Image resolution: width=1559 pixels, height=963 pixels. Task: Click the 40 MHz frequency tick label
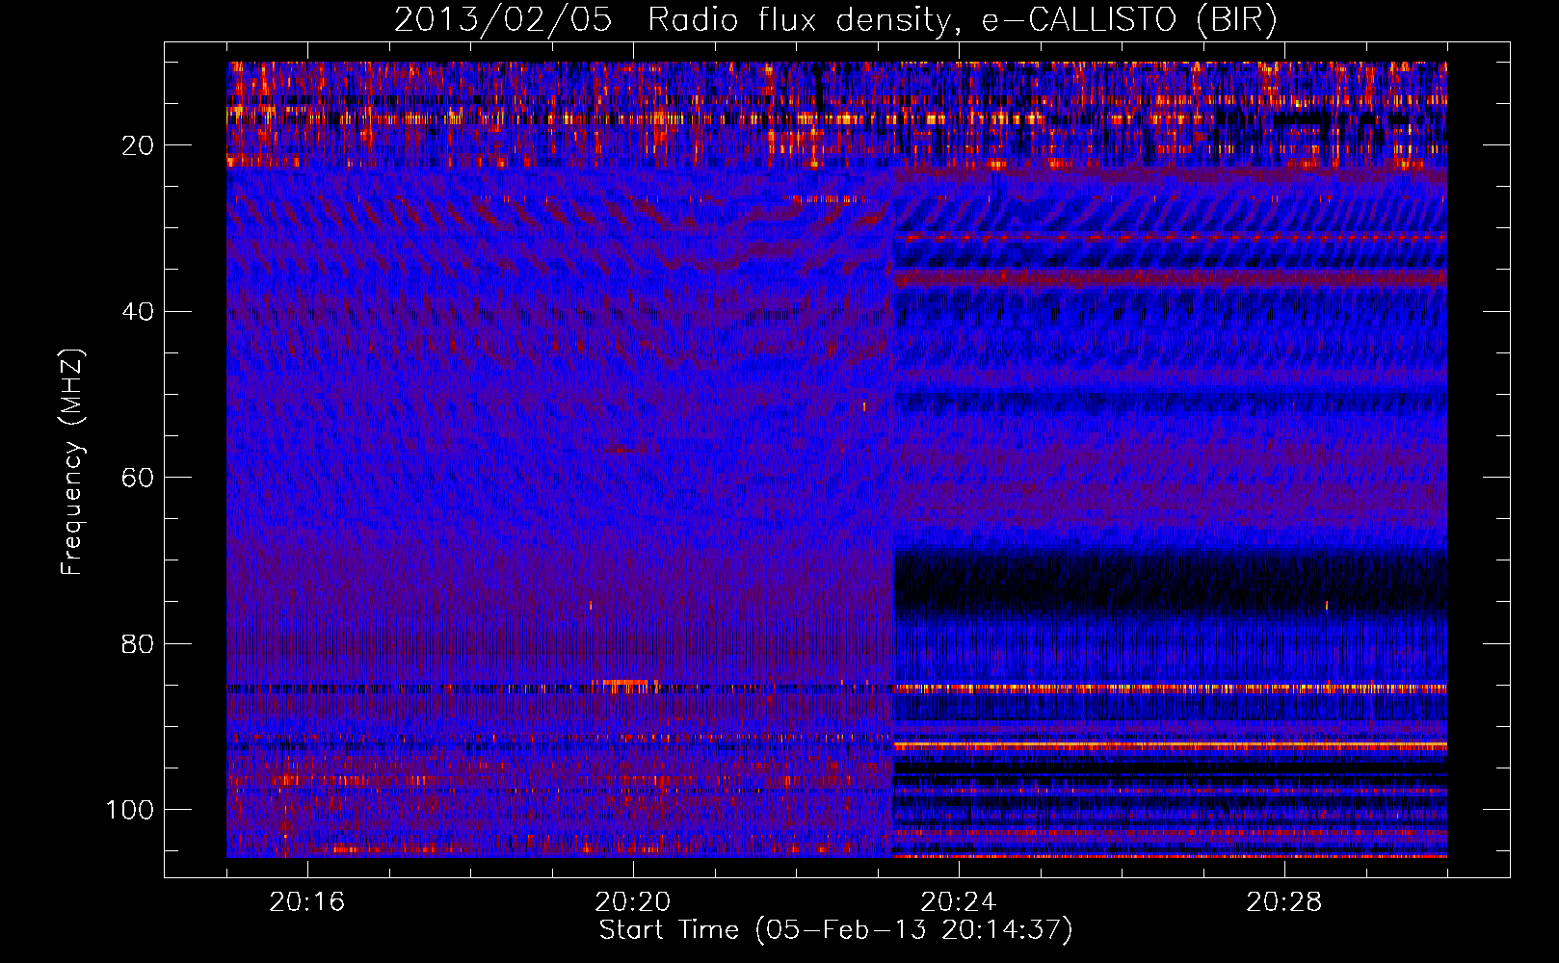[139, 311]
